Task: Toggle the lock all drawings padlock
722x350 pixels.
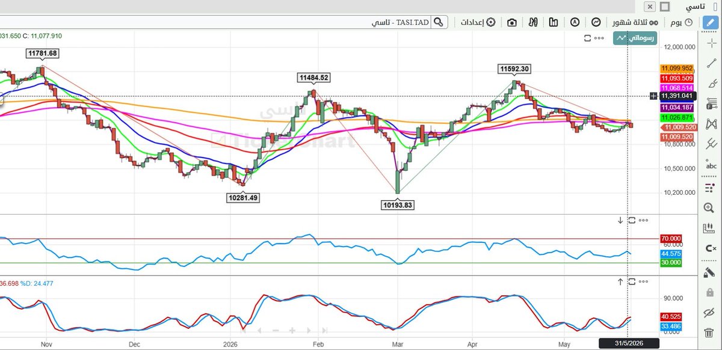Action: coord(709,292)
